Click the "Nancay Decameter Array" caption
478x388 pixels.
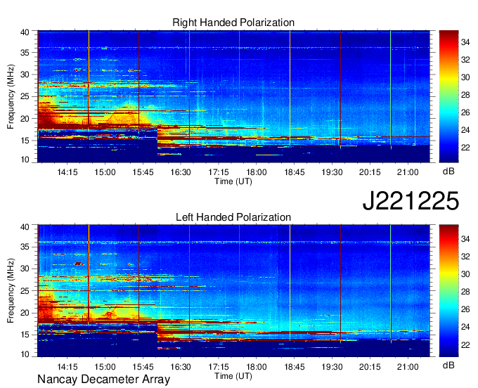[103, 380]
